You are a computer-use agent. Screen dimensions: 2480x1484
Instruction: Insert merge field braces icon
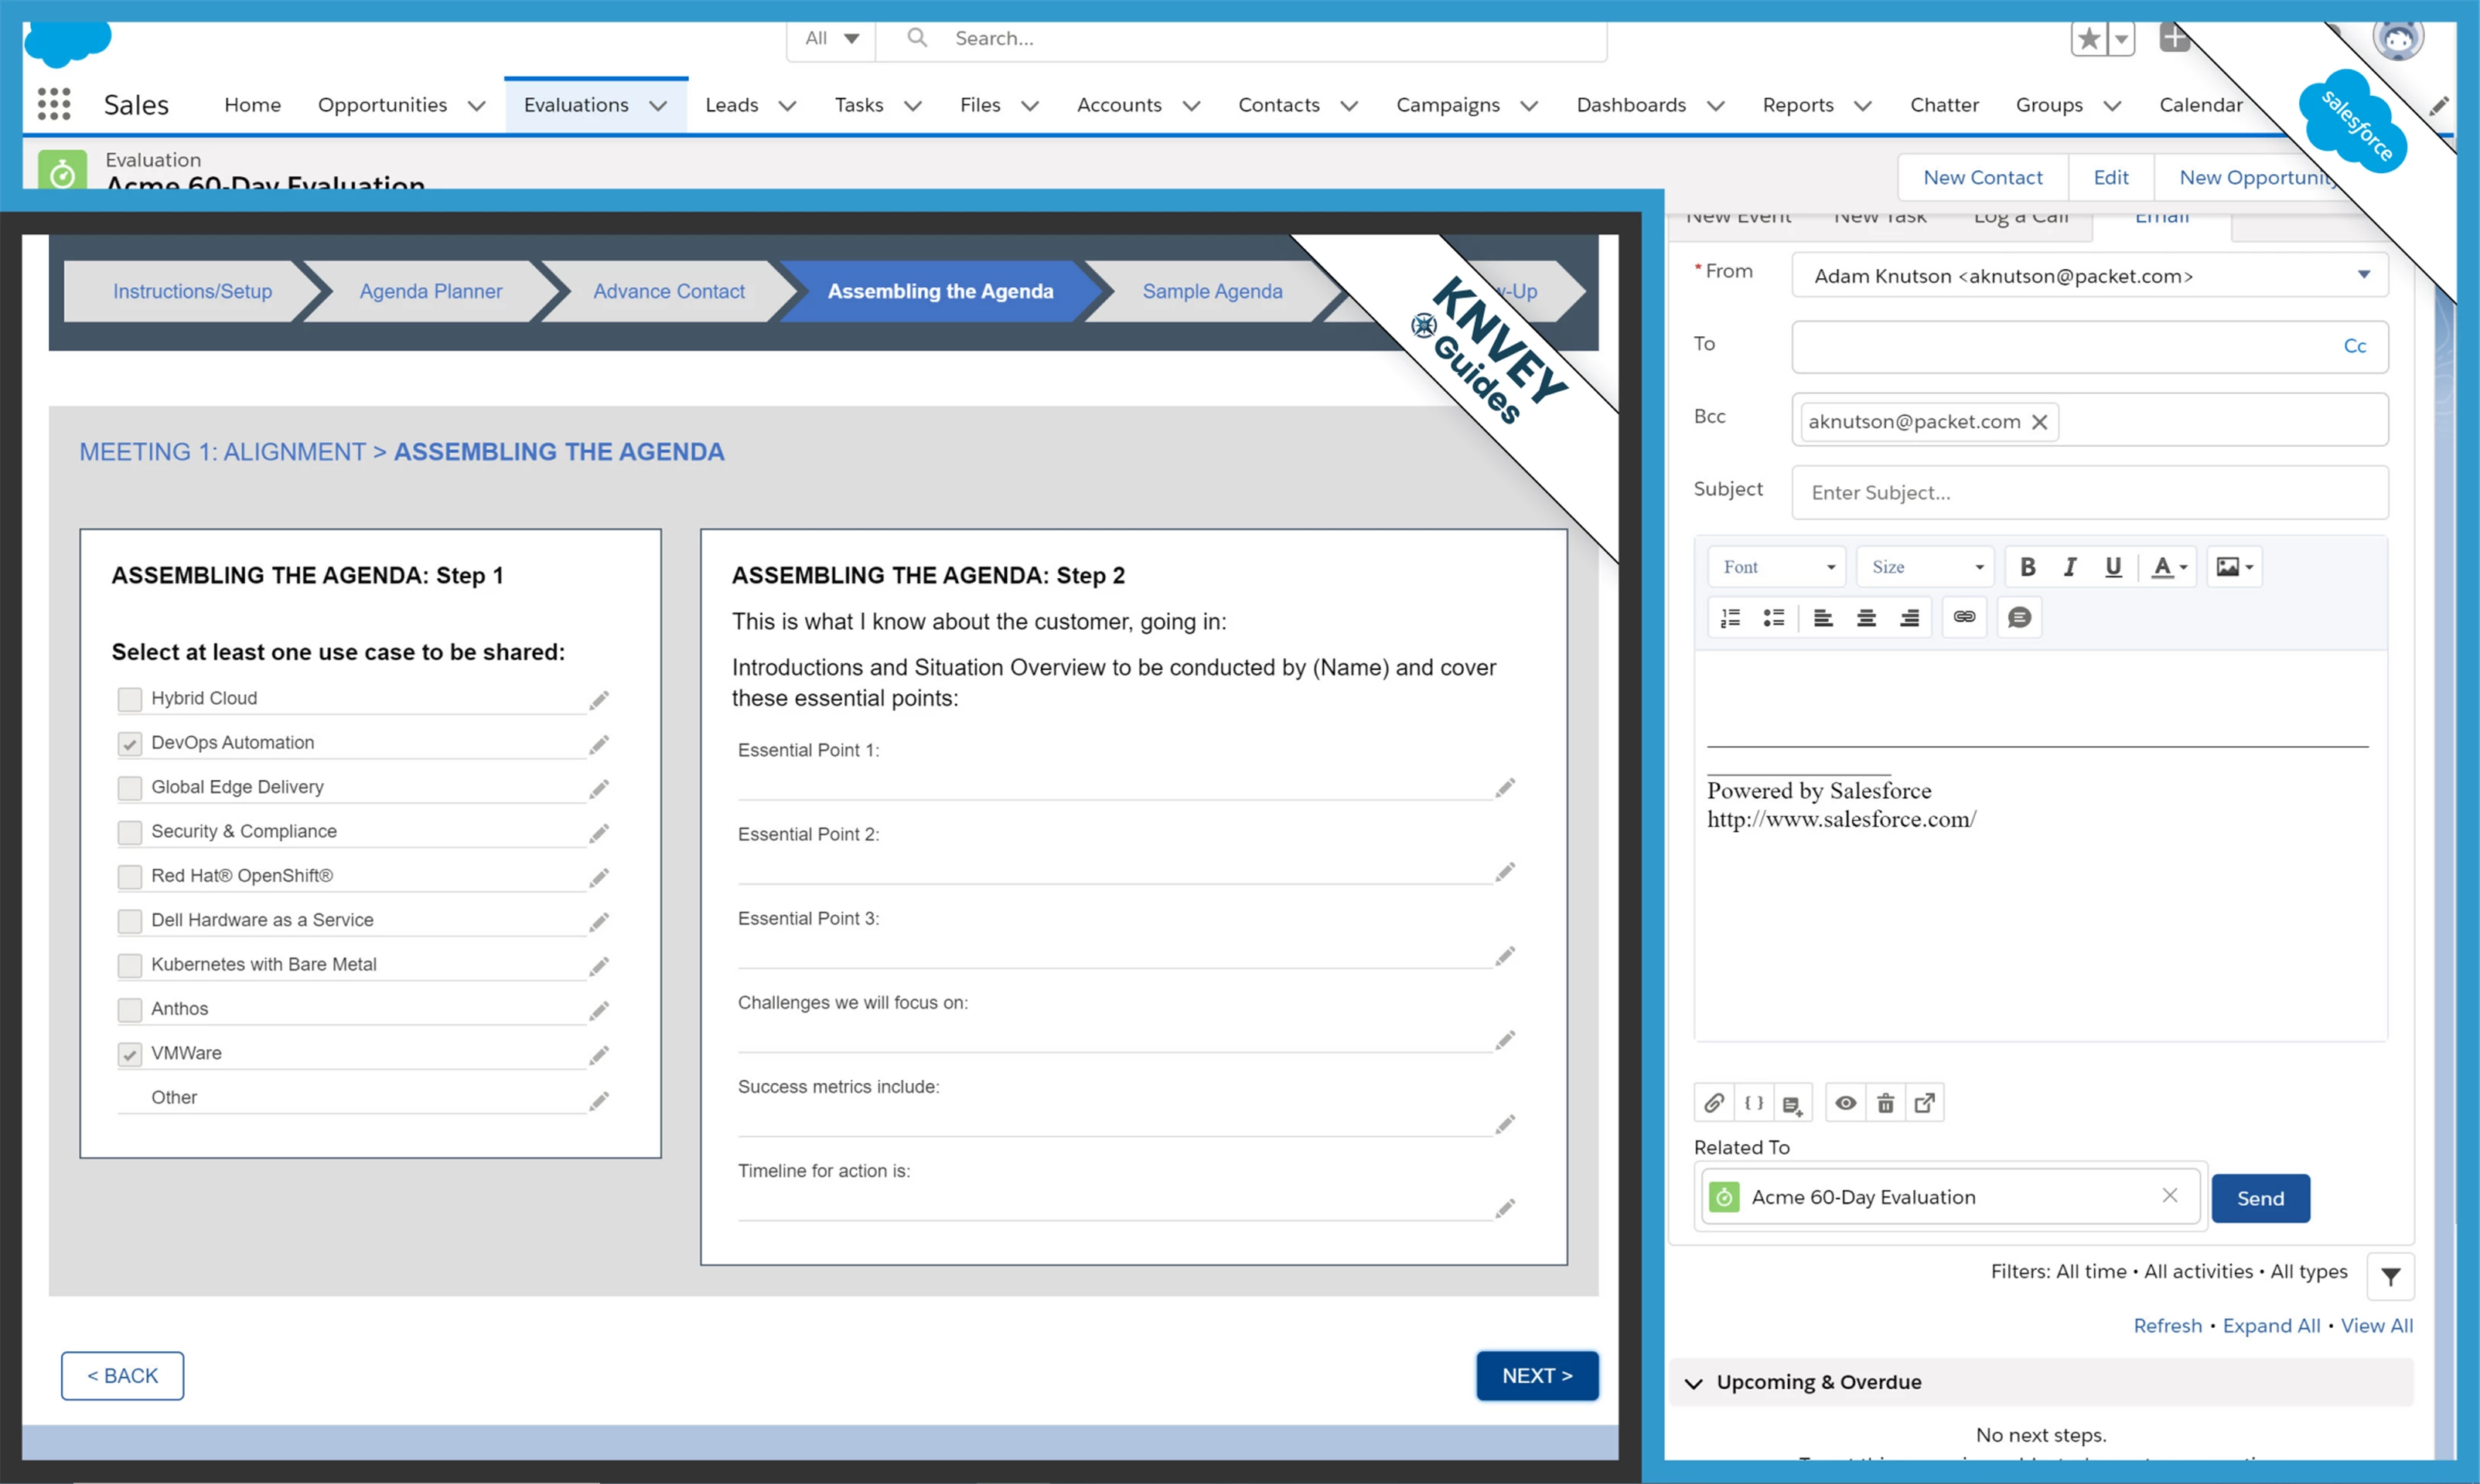[x=1753, y=1103]
